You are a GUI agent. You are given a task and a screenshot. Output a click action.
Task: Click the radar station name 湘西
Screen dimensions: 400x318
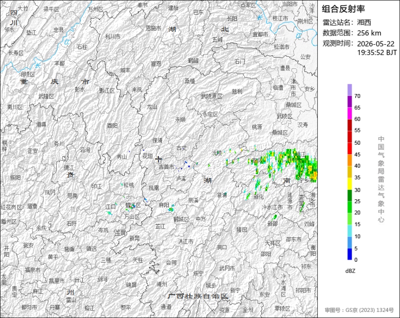click(x=364, y=22)
